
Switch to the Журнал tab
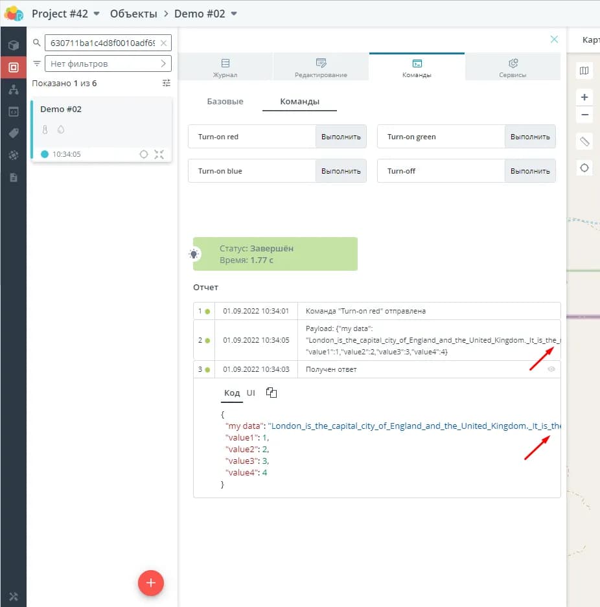point(225,67)
